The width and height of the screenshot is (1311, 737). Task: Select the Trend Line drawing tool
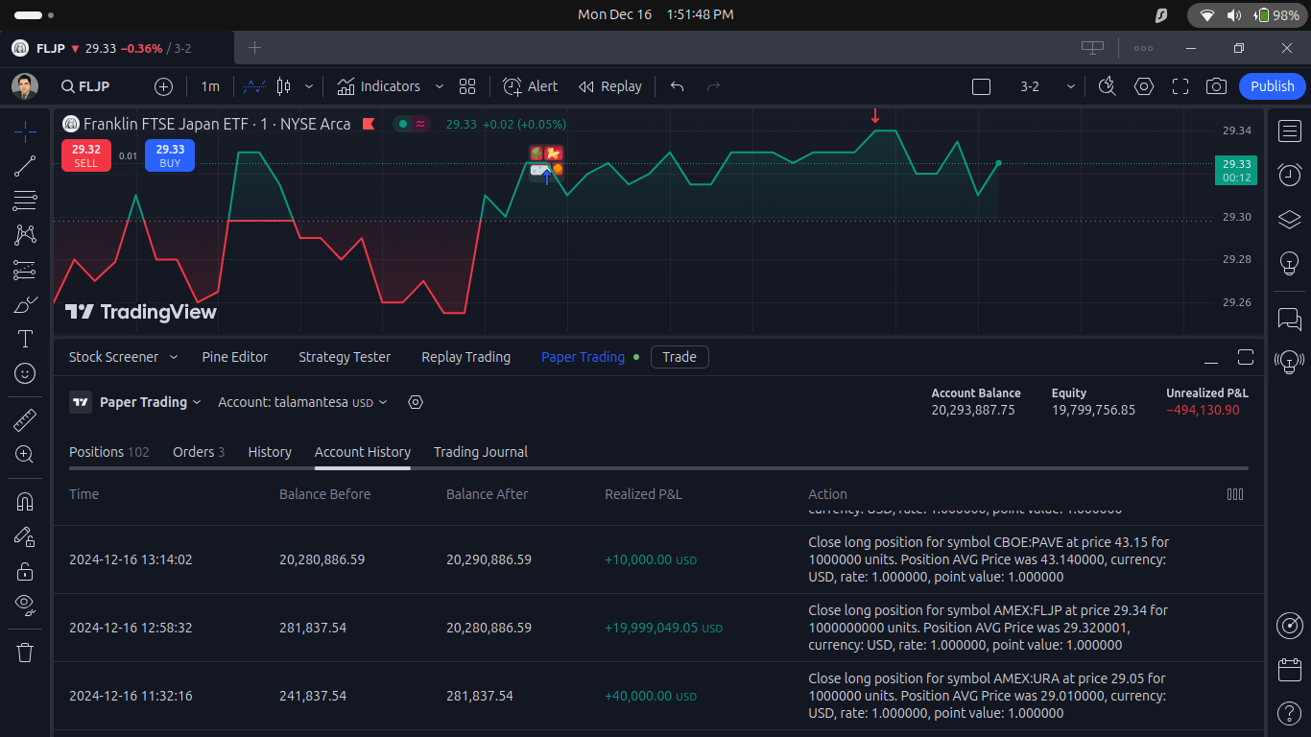click(x=25, y=166)
